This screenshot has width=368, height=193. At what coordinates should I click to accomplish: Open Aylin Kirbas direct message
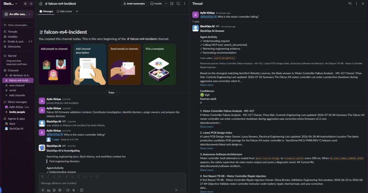click(18, 107)
